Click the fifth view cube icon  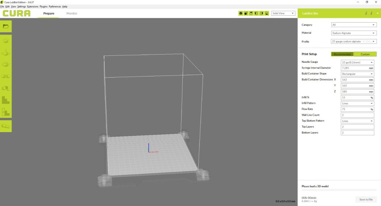pos(262,13)
